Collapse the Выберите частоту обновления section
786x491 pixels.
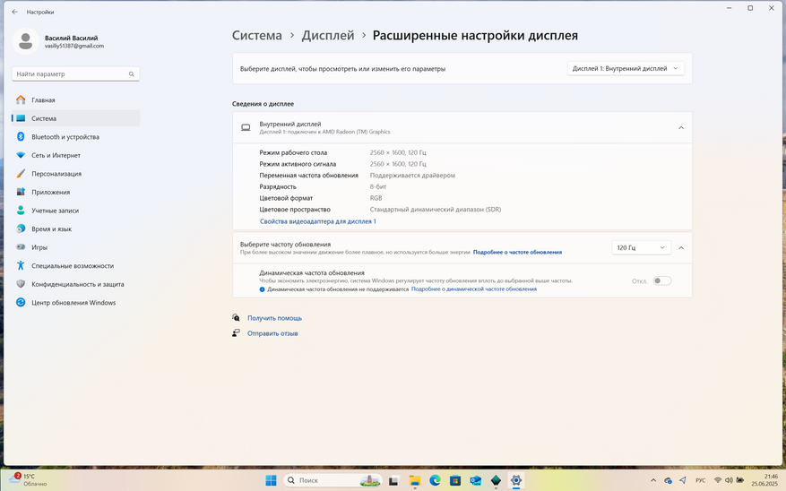coord(681,248)
